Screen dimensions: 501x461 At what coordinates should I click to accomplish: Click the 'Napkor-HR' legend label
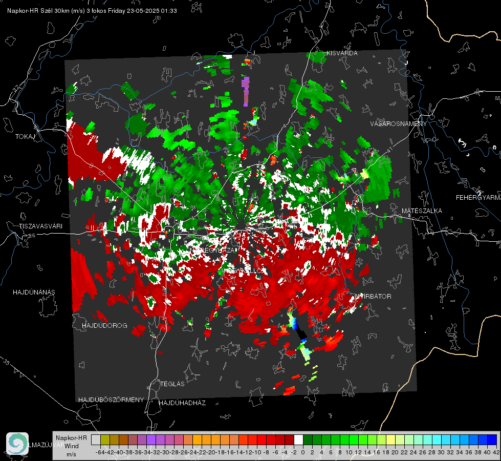(x=71, y=437)
